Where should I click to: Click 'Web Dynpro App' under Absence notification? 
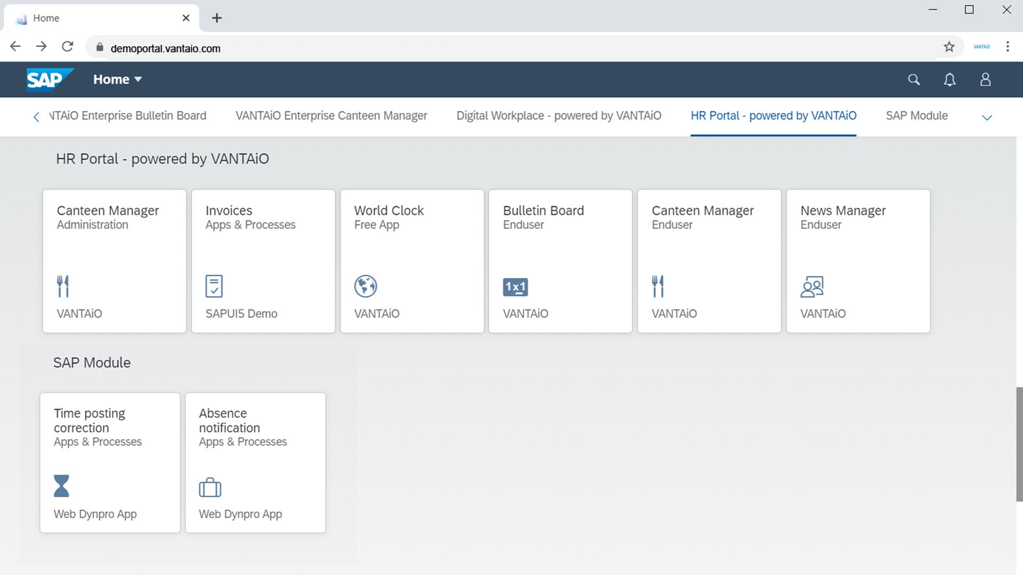click(240, 514)
